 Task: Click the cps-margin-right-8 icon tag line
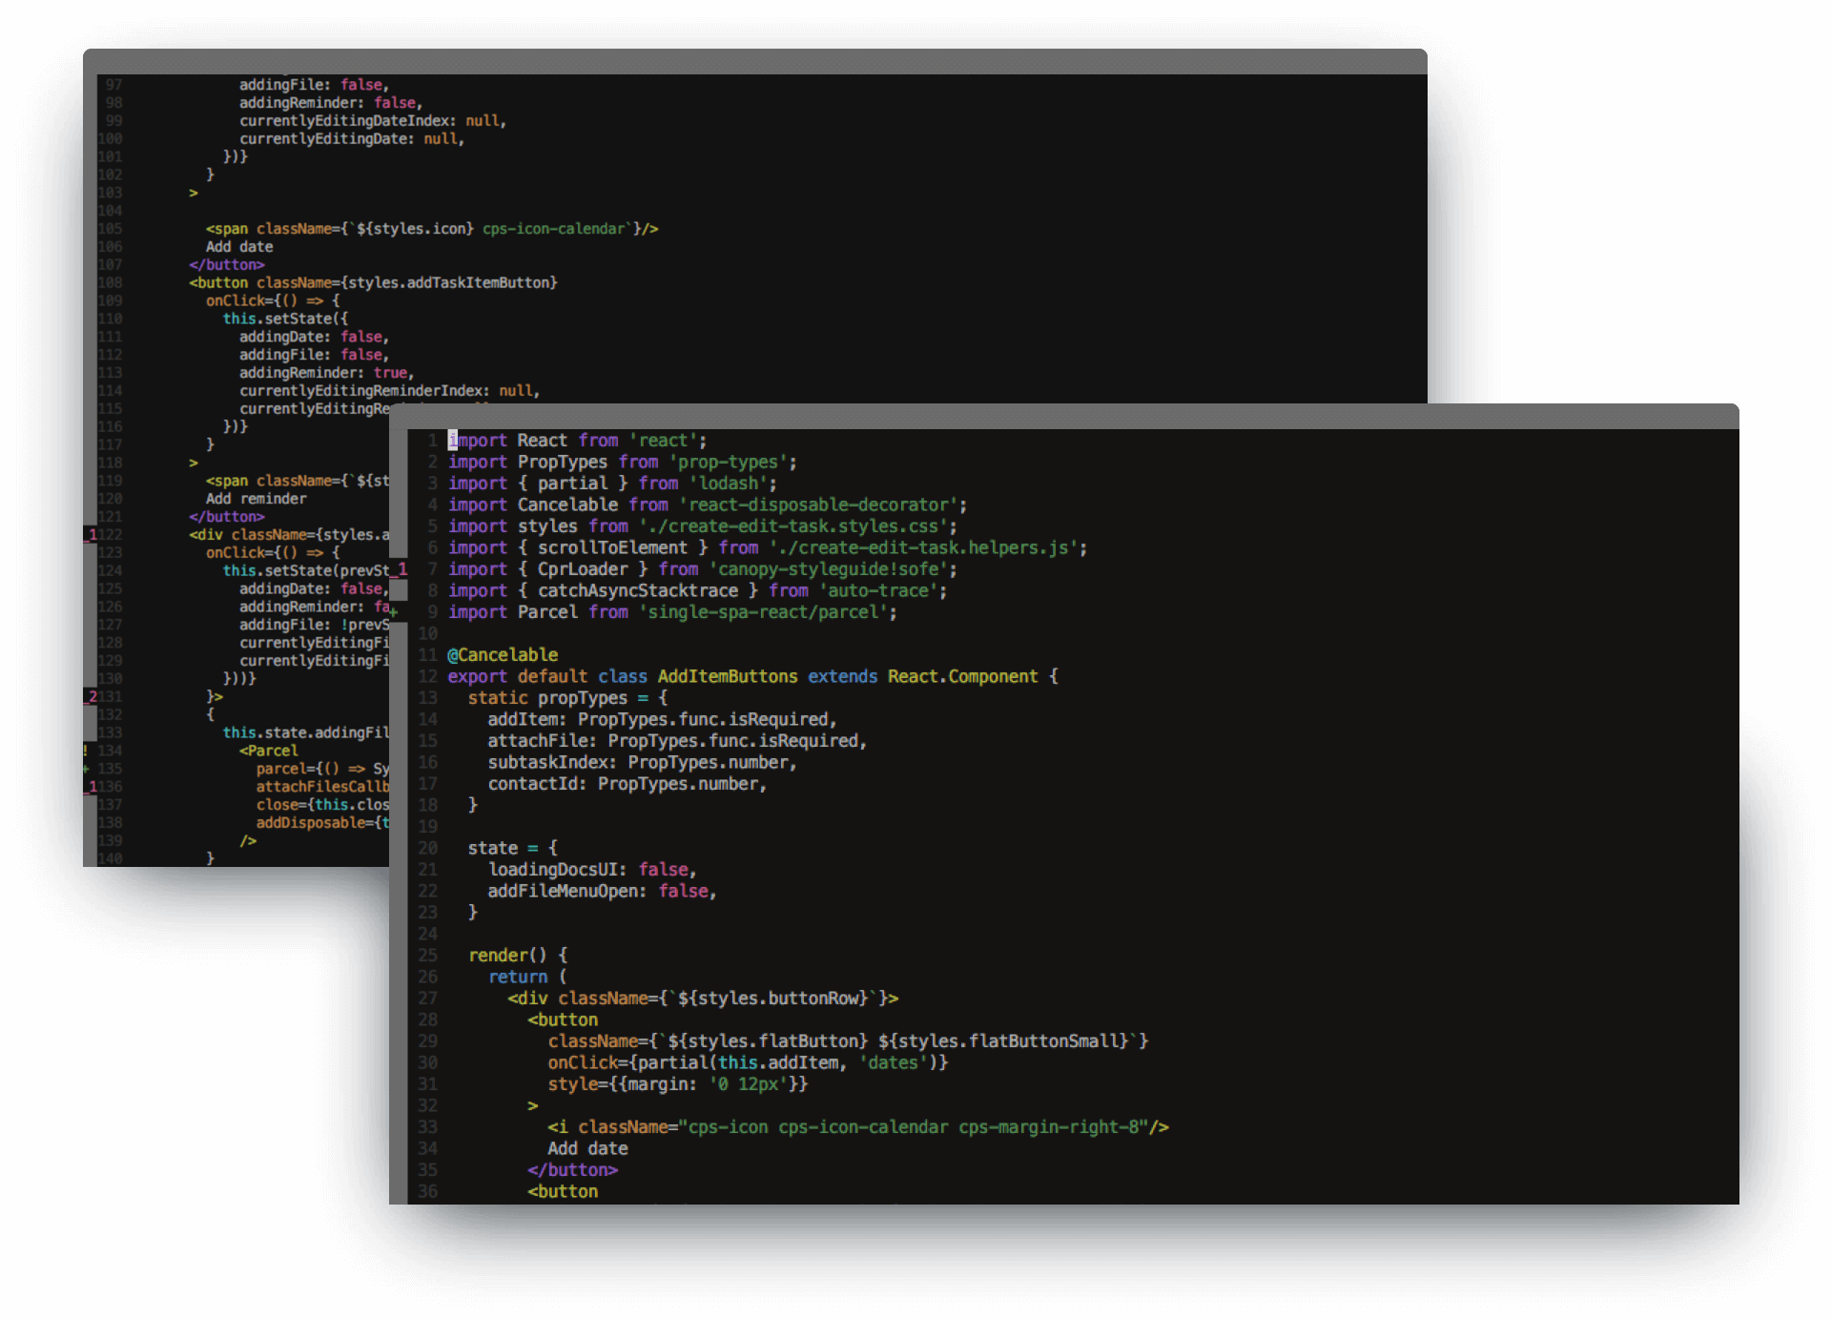click(858, 1127)
